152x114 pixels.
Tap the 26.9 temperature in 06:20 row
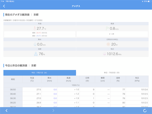point(39,103)
